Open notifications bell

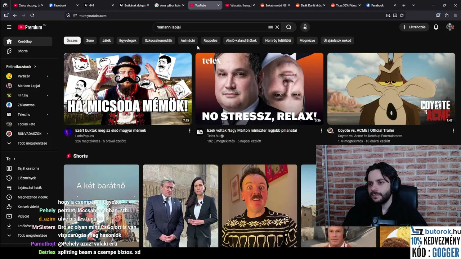tap(436, 27)
